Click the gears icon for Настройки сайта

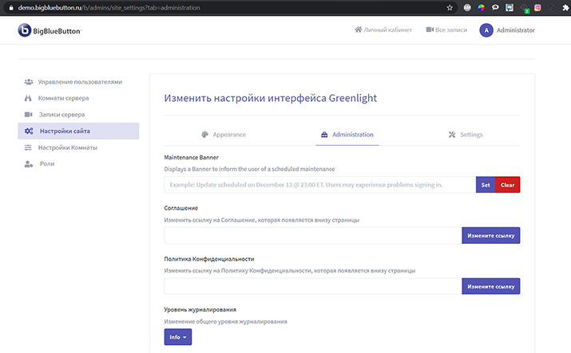click(x=29, y=131)
